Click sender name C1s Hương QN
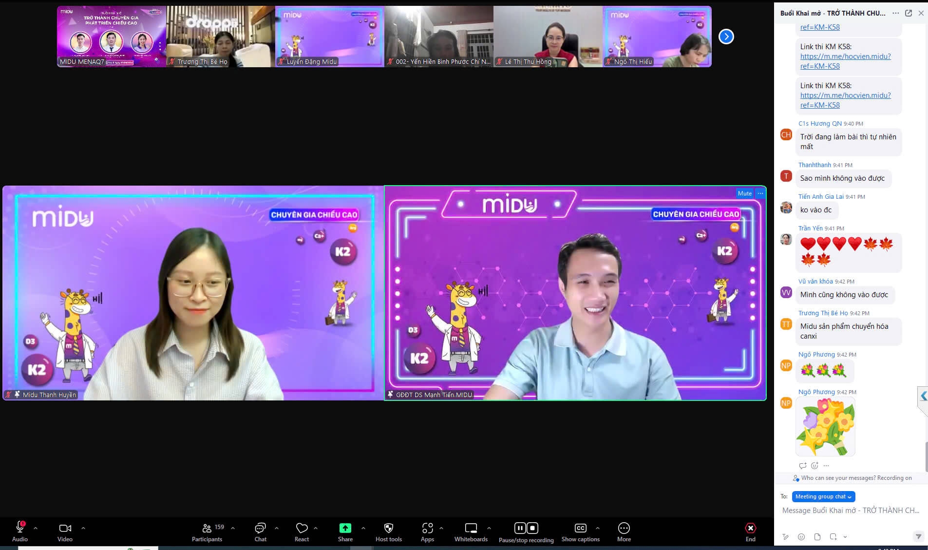This screenshot has width=928, height=550. 820,124
